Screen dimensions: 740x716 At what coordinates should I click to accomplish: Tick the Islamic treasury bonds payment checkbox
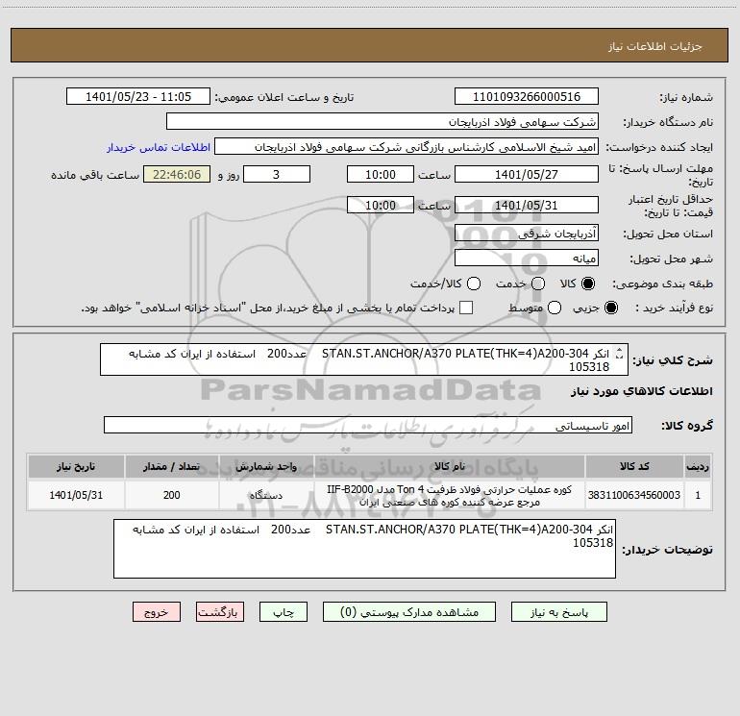466,308
